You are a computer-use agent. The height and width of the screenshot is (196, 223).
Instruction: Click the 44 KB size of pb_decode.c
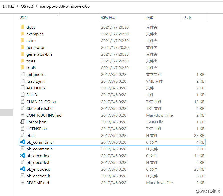pyautogui.click(x=199, y=156)
